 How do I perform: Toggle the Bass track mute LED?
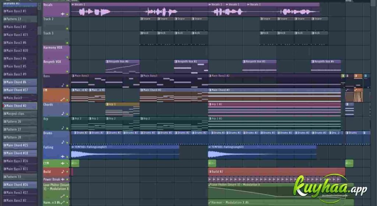coord(67,85)
